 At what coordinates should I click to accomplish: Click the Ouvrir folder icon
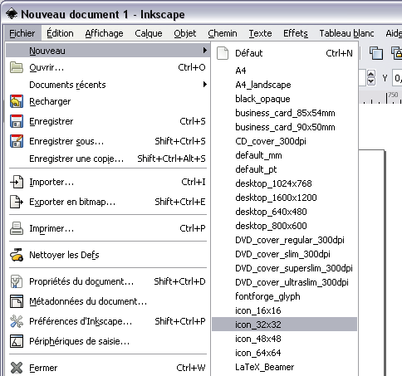(x=17, y=67)
